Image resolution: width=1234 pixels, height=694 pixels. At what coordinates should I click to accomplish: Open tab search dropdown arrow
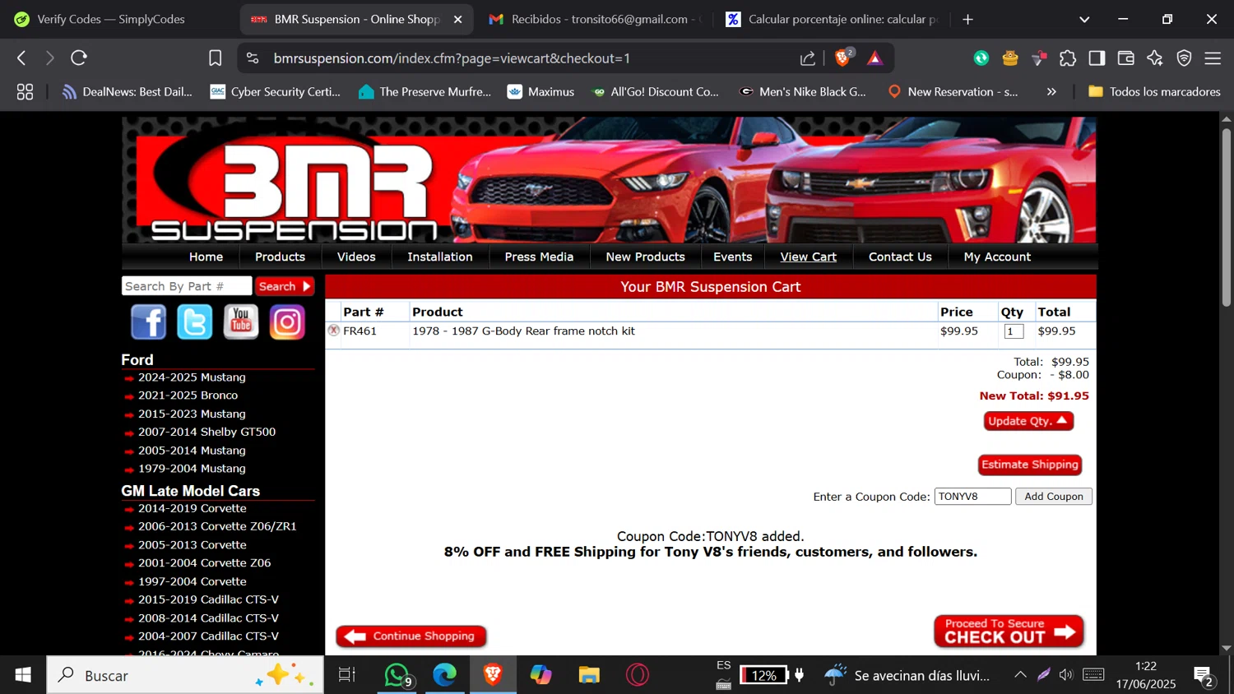[1084, 19]
